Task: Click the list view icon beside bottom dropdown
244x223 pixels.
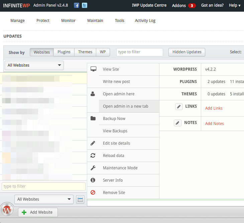Action: coord(80,199)
